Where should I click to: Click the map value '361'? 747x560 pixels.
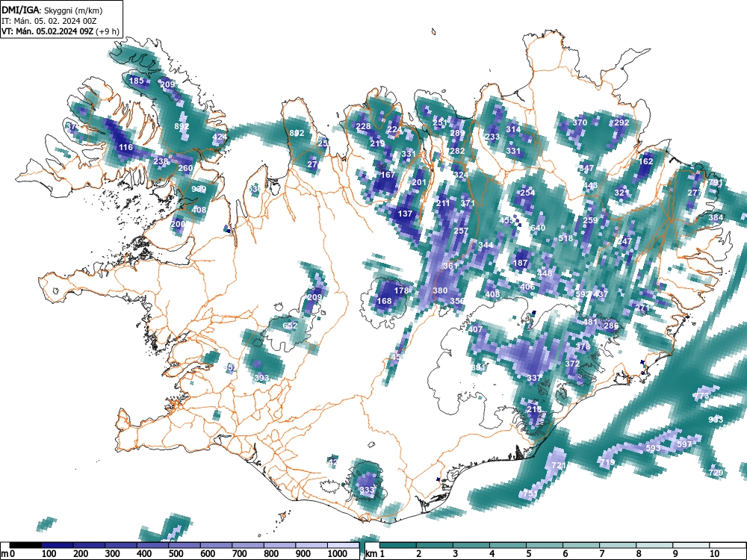pyautogui.click(x=450, y=266)
